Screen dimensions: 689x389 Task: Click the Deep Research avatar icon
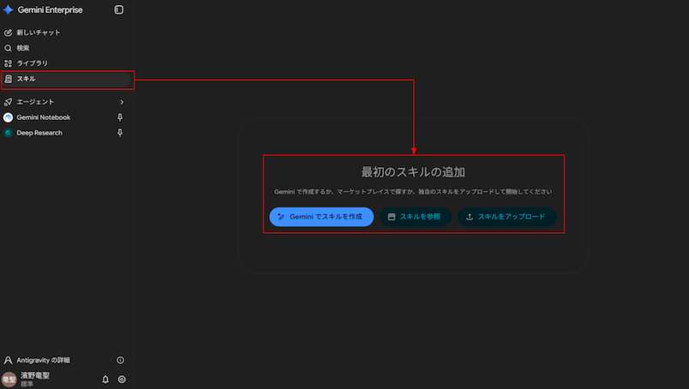click(x=8, y=133)
